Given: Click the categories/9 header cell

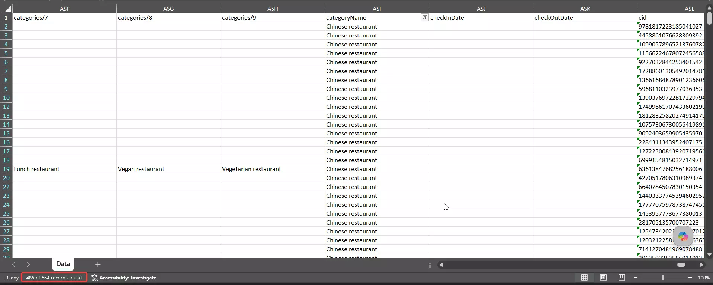Looking at the screenshot, I should 273,17.
